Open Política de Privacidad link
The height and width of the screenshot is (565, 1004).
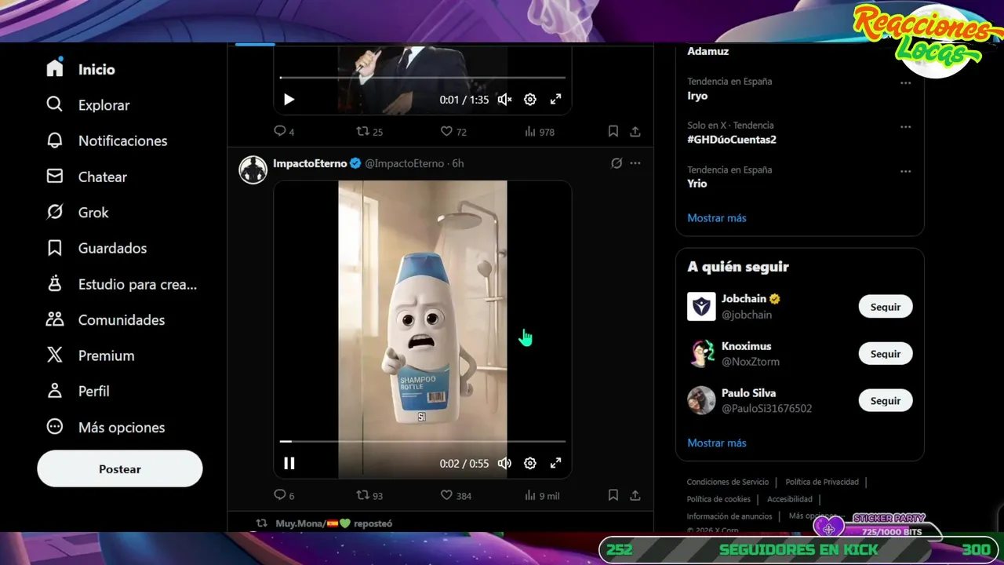pyautogui.click(x=822, y=482)
